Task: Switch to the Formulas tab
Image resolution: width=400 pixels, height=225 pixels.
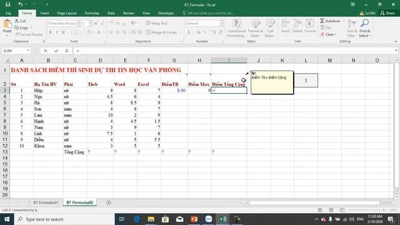Action: (92, 13)
